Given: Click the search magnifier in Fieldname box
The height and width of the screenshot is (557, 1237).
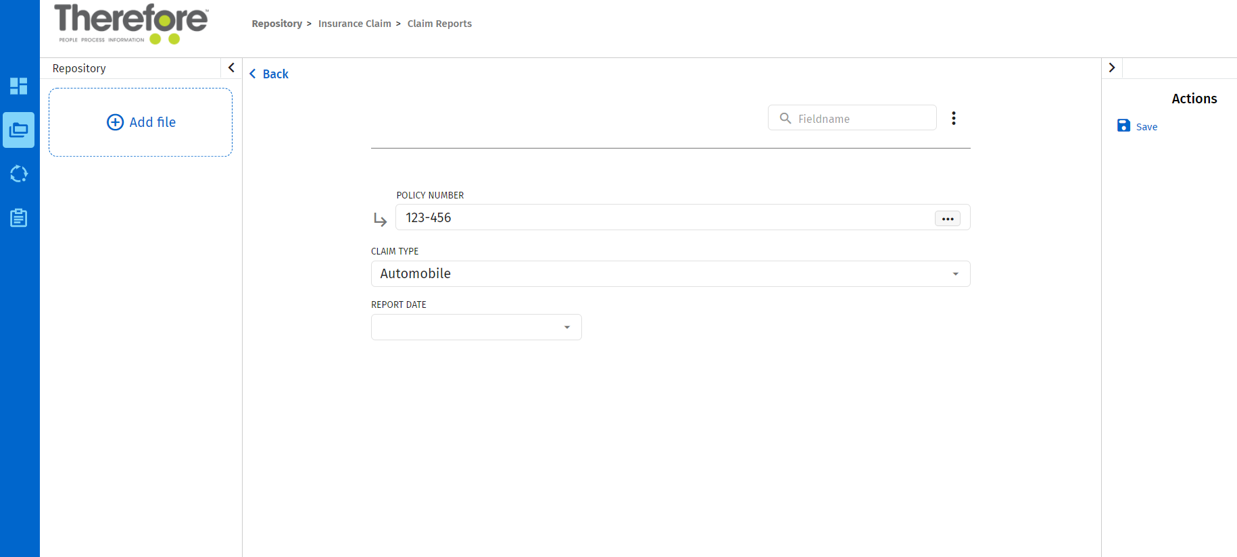Looking at the screenshot, I should (785, 118).
